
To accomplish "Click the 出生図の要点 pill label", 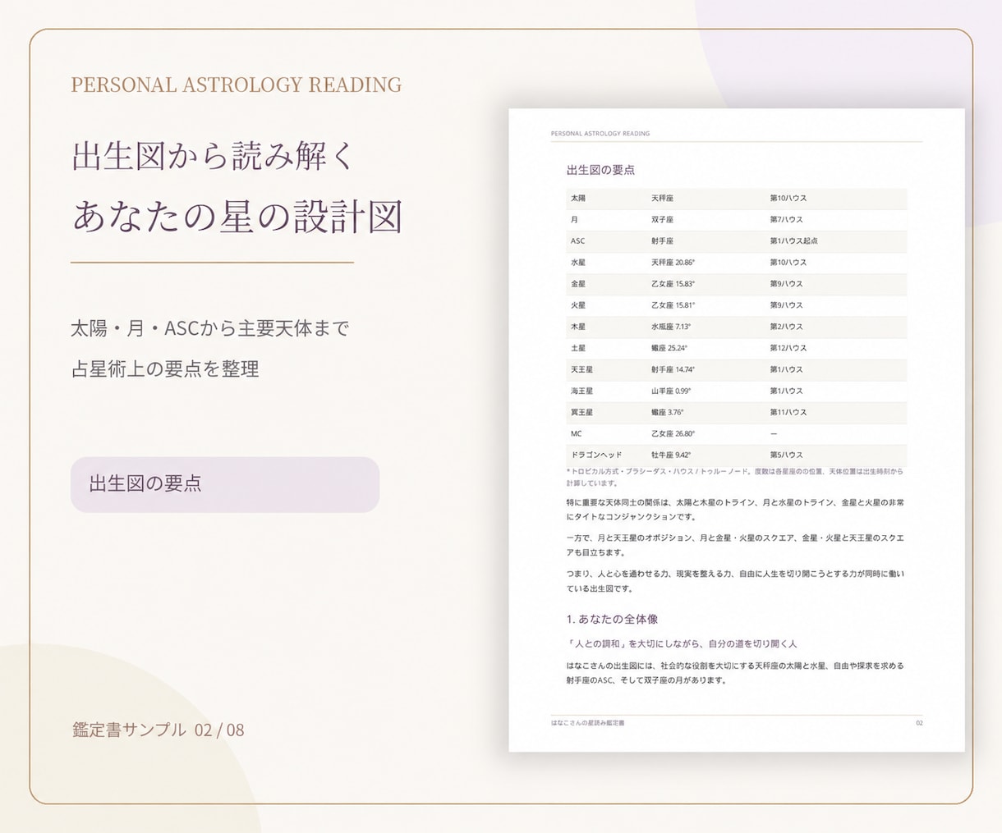I will [224, 484].
